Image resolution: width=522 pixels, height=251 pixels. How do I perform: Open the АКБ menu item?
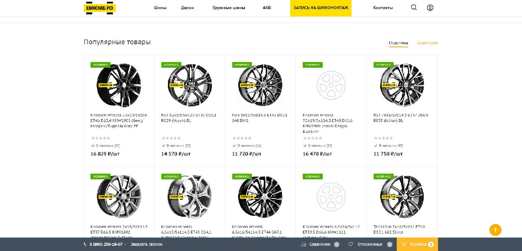(x=267, y=8)
